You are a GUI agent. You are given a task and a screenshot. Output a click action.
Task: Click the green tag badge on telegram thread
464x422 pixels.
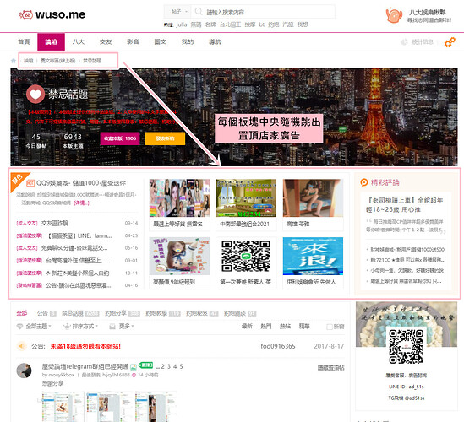click(145, 365)
